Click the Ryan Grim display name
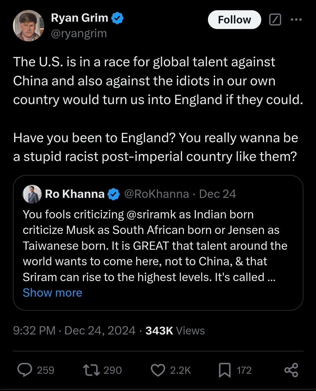This screenshot has width=316, height=391. tap(79, 18)
